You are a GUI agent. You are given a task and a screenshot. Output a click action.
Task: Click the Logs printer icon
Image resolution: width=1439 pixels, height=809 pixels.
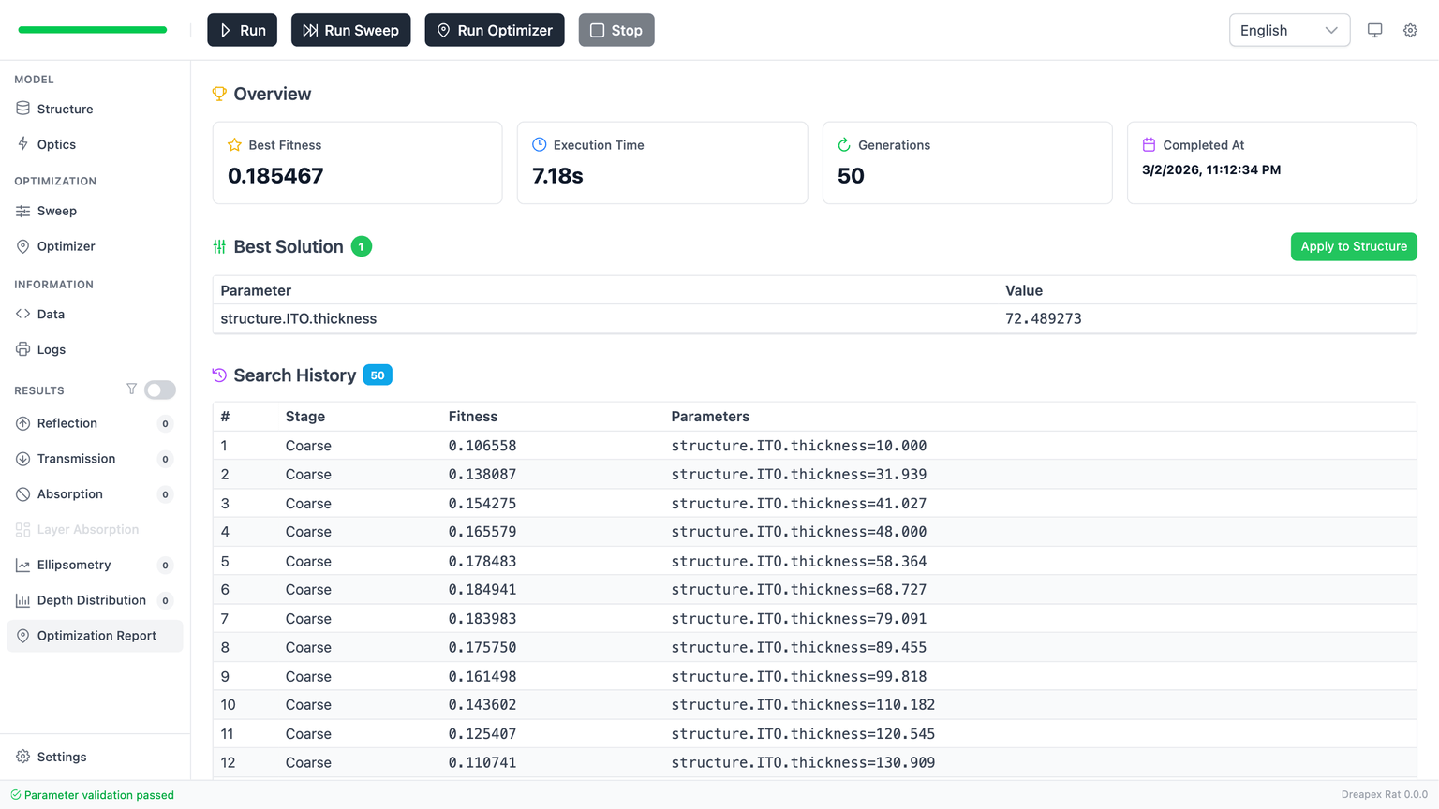pyautogui.click(x=22, y=349)
